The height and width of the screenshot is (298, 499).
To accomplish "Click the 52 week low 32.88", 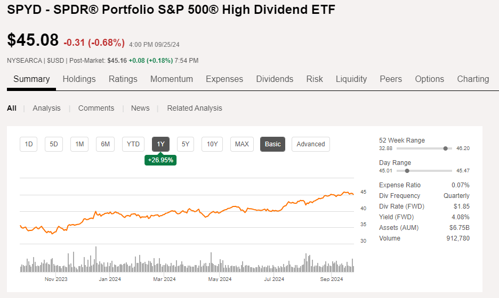I will point(385,148).
